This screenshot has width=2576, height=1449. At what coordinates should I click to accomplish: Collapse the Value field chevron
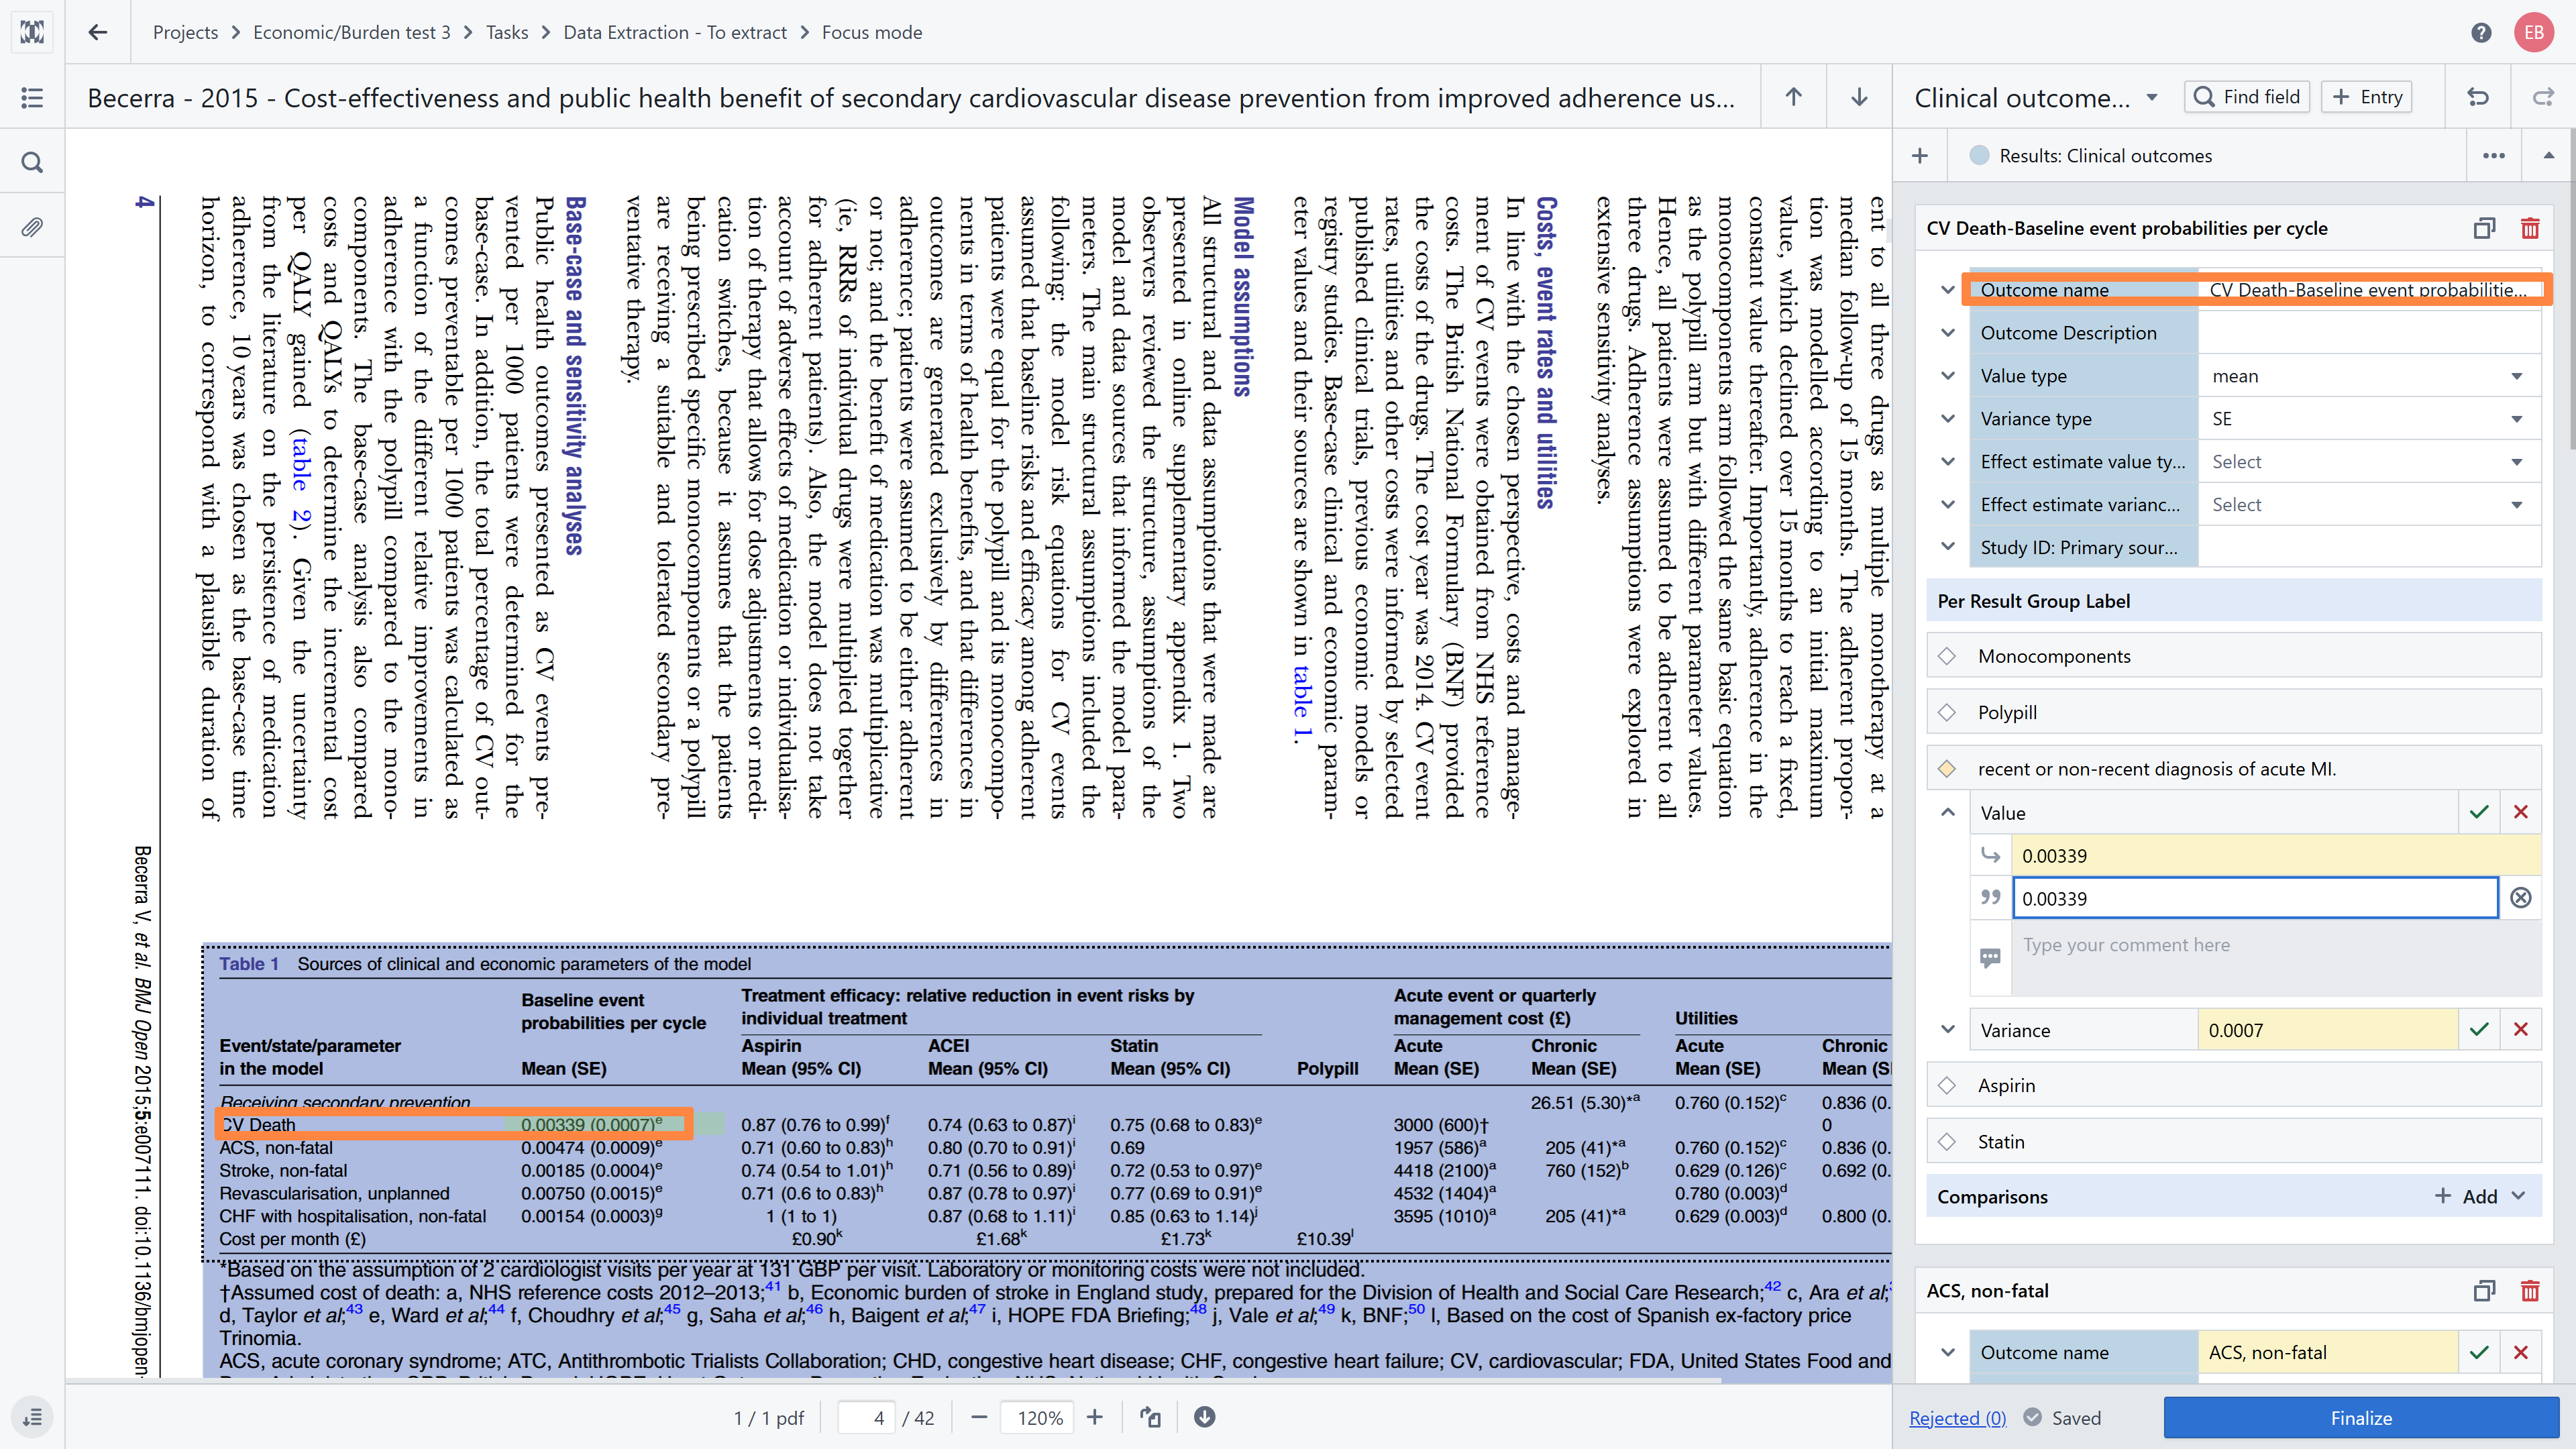point(1948,812)
